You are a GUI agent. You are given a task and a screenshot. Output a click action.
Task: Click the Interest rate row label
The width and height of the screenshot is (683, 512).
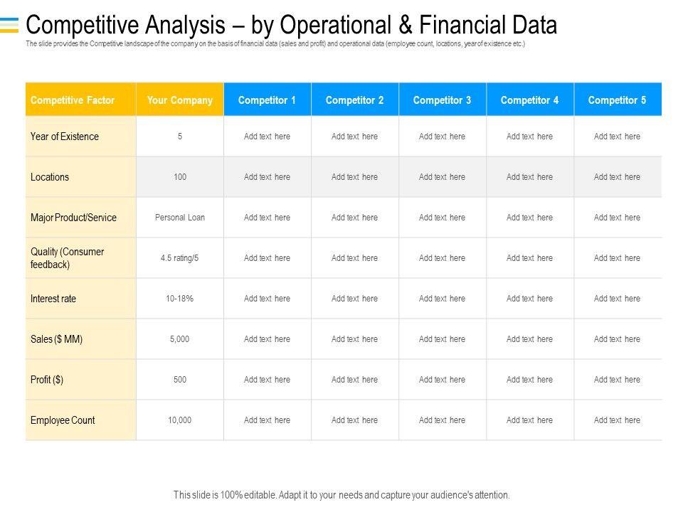pyautogui.click(x=53, y=299)
